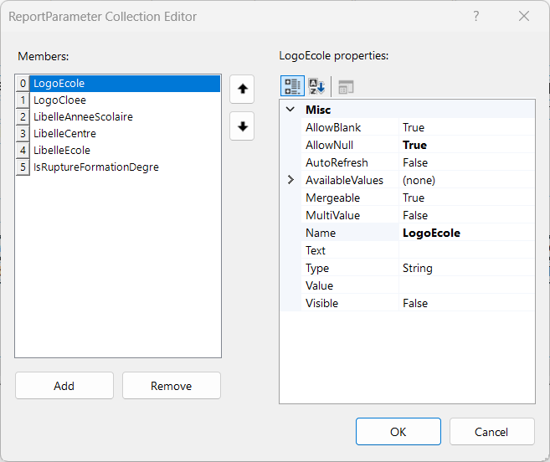The height and width of the screenshot is (462, 550).
Task: Click the Add button
Action: [64, 386]
